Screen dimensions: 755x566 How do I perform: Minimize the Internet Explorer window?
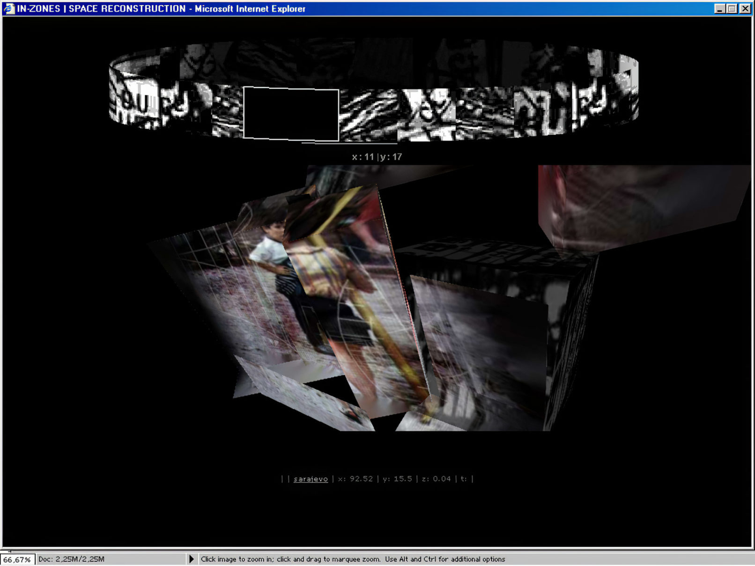coord(720,8)
